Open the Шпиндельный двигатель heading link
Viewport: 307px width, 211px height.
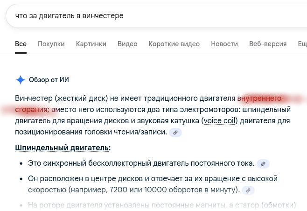[63, 148]
